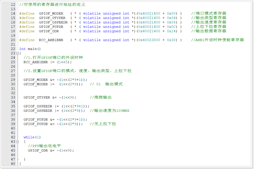Viewport: 254px width, 169px height.
Task: Click offset 0x14 in the GPIOF_ODR define
Action: (171, 31)
